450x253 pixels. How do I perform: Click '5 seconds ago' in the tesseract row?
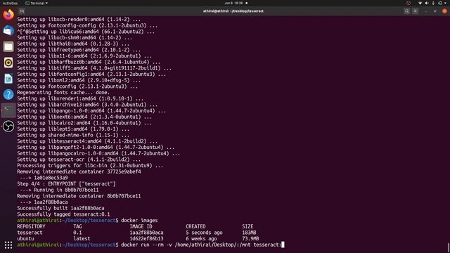click(204, 233)
